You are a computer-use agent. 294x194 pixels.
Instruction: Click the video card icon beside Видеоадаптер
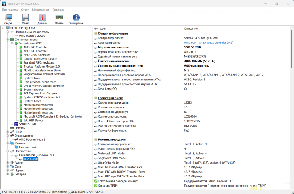coord(12,136)
